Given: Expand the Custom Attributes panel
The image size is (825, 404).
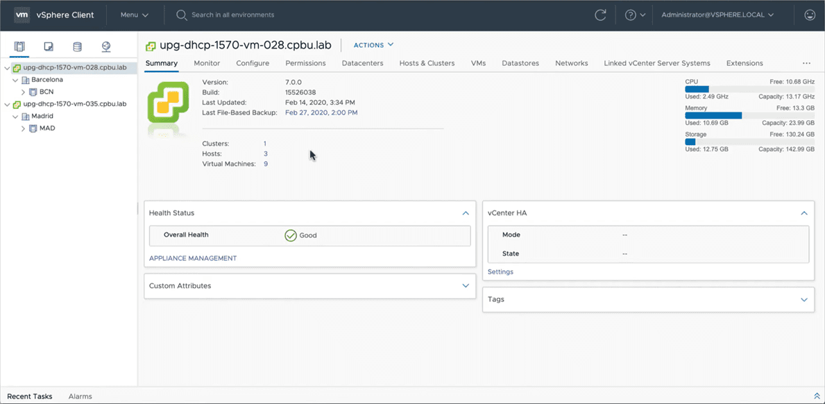Looking at the screenshot, I should click(x=466, y=285).
